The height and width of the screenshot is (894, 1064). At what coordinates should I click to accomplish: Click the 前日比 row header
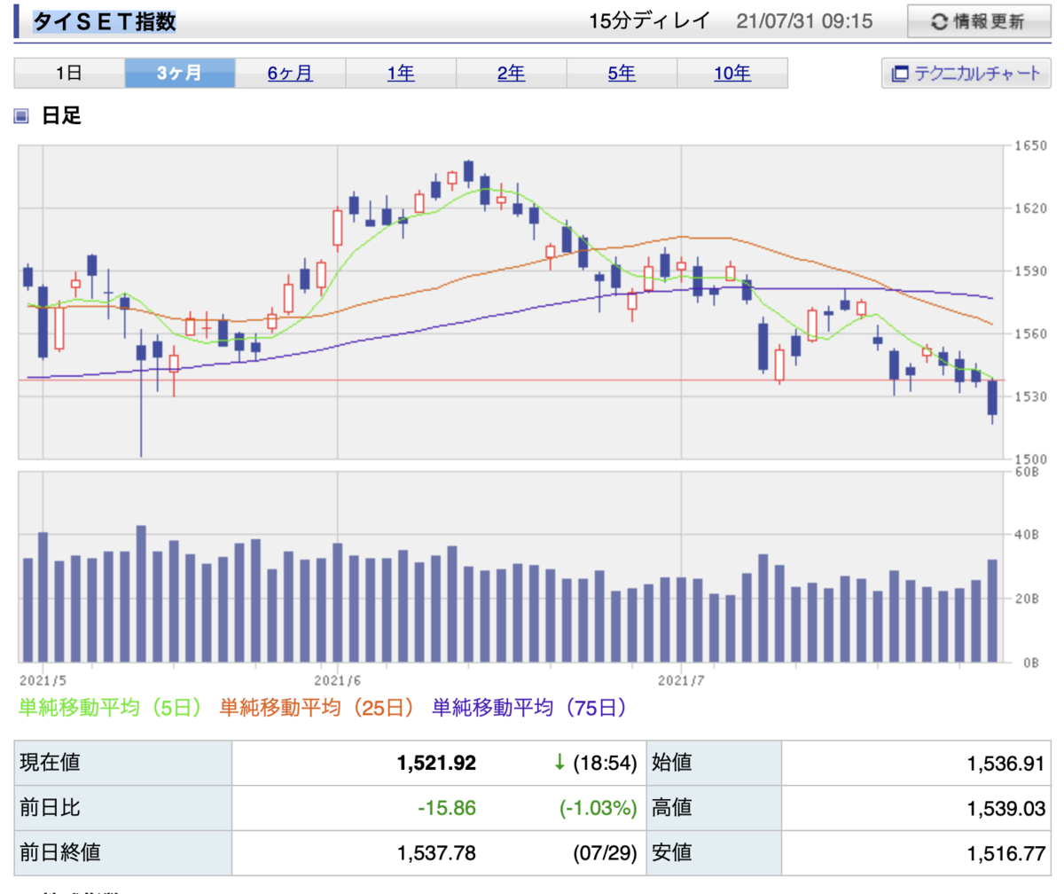click(x=122, y=808)
